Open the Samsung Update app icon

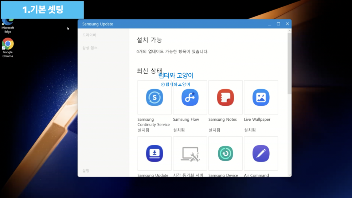click(155, 154)
